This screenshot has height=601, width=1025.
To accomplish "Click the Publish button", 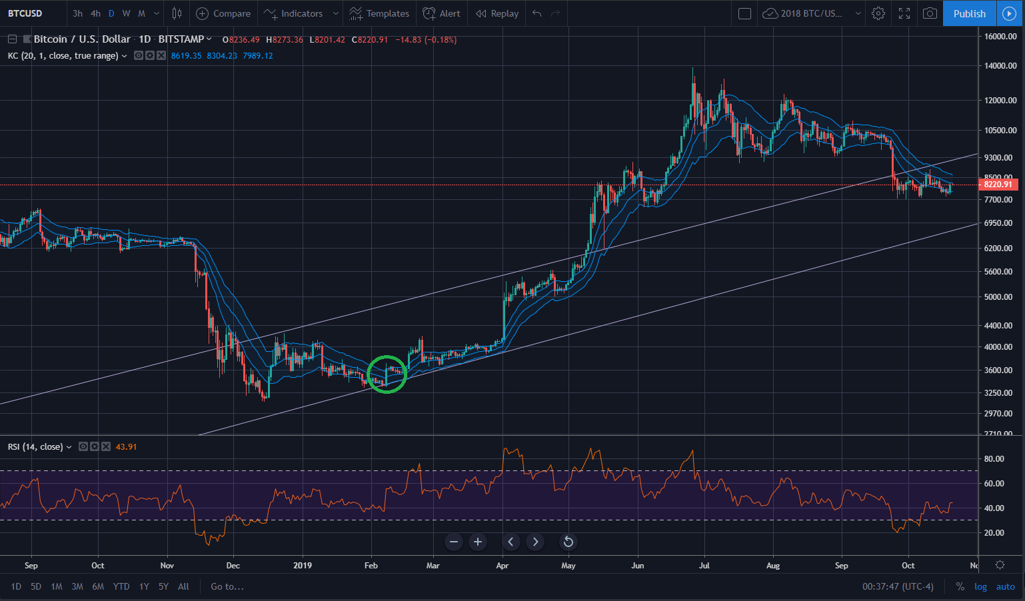I will (970, 13).
